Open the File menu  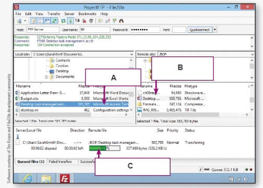coord(18,14)
